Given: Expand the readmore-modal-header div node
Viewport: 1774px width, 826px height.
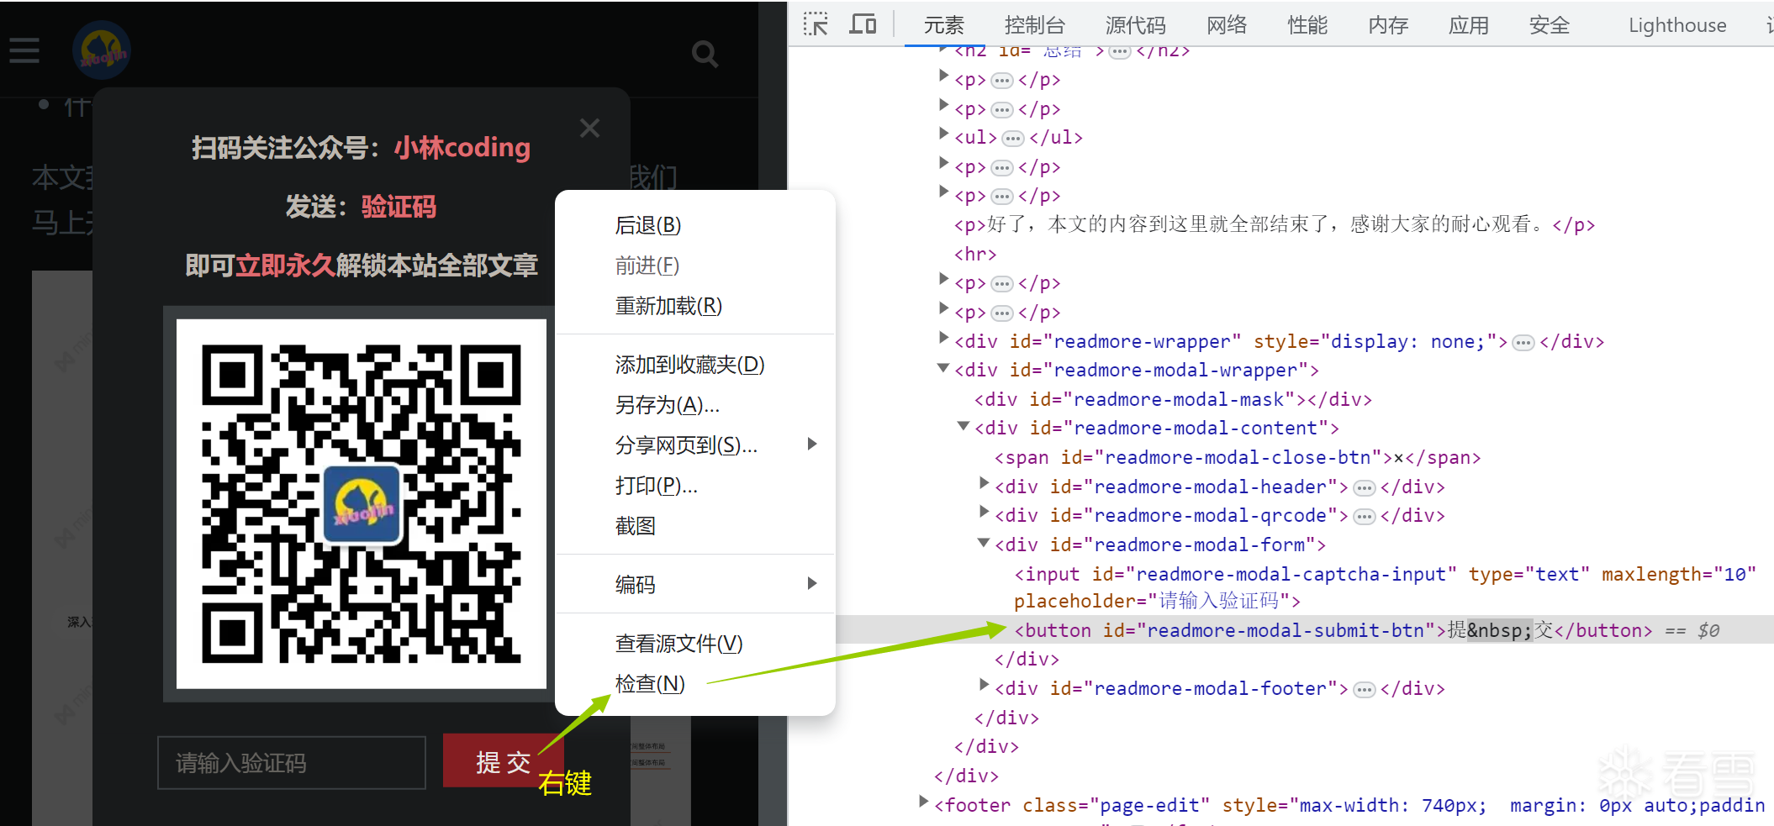Looking at the screenshot, I should click(984, 483).
